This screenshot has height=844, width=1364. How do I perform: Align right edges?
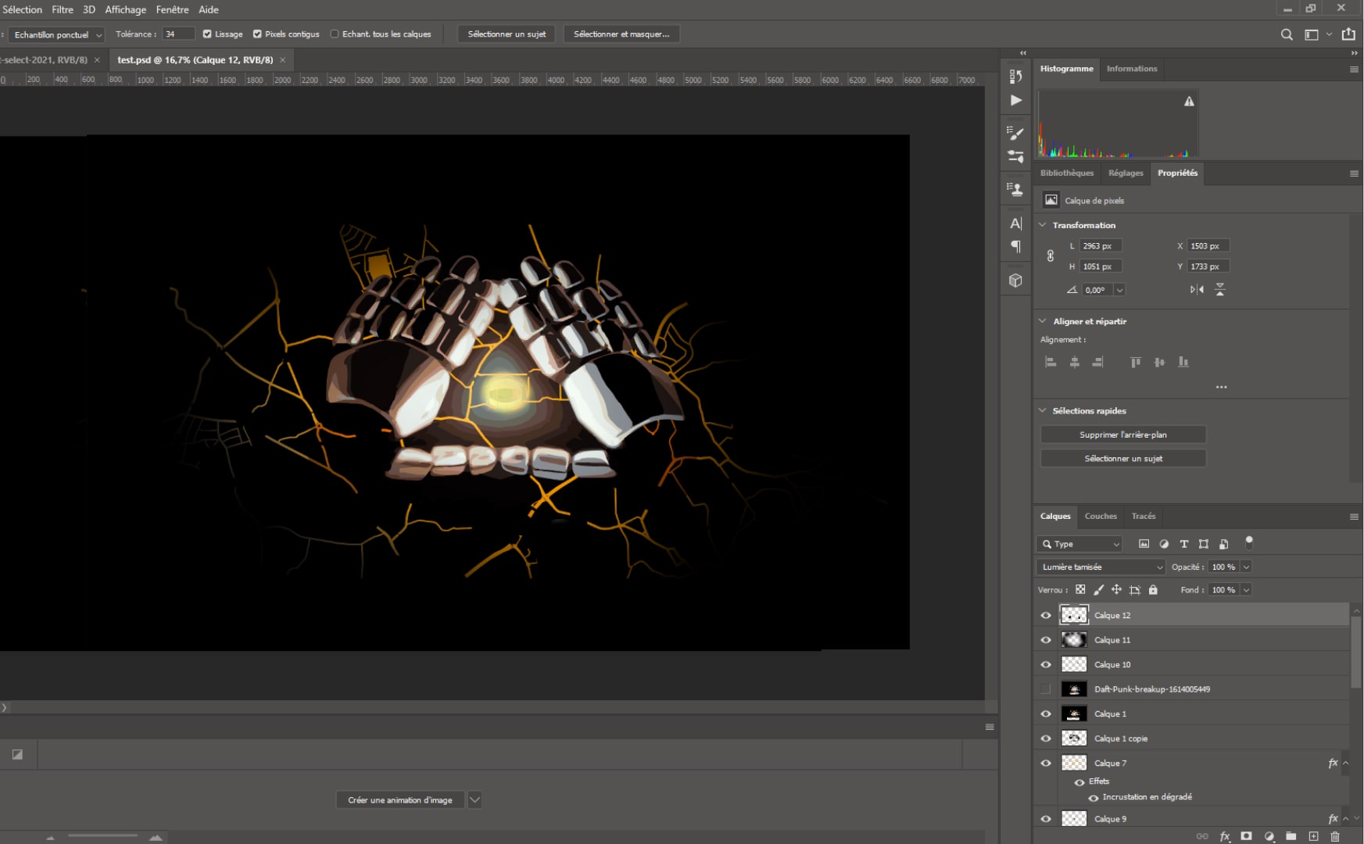1098,362
